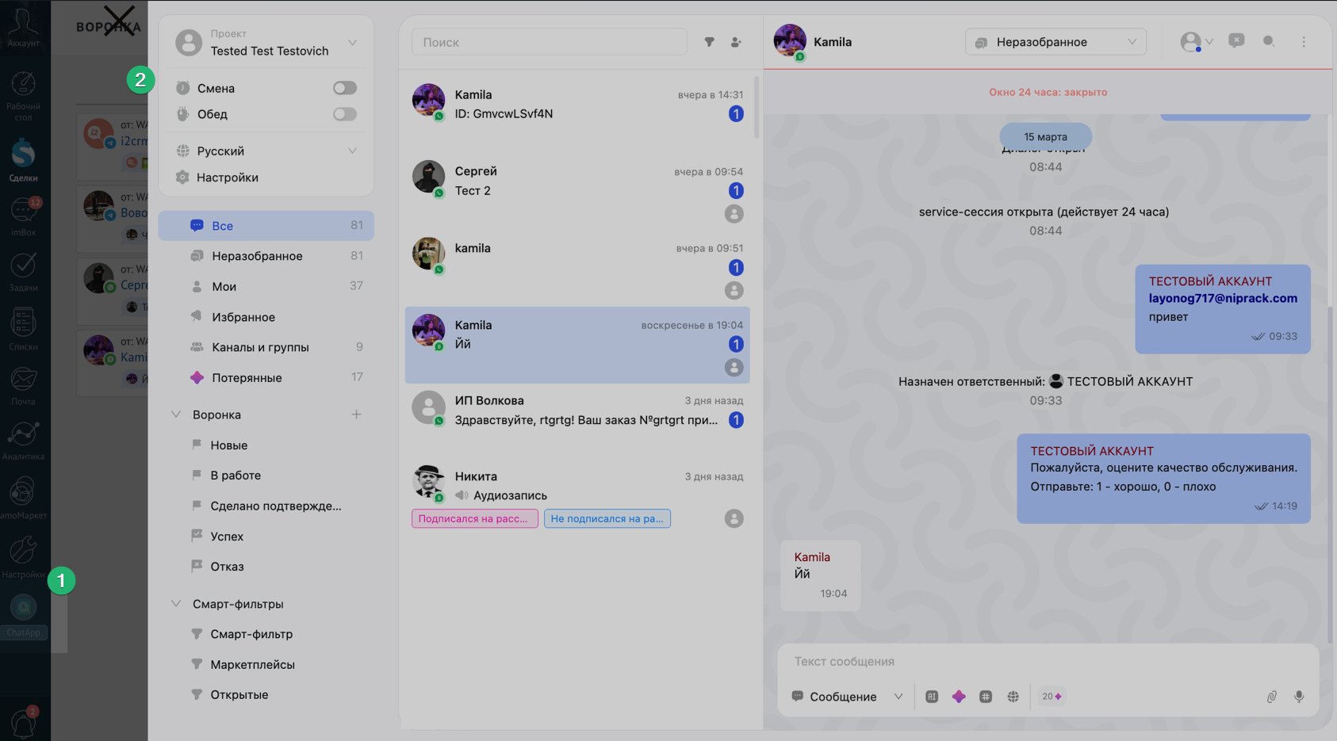Click the Поиск search field
This screenshot has width=1337, height=741.
[x=549, y=42]
